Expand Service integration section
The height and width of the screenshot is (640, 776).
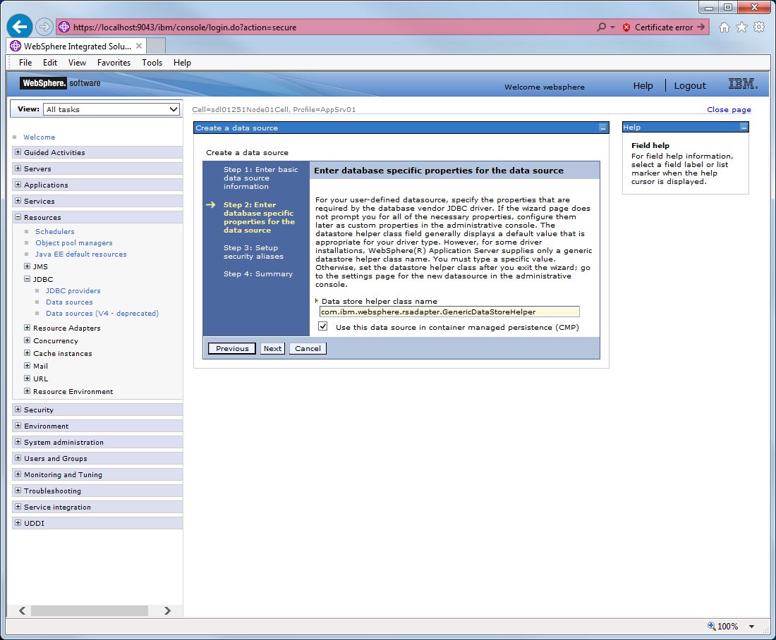point(18,507)
